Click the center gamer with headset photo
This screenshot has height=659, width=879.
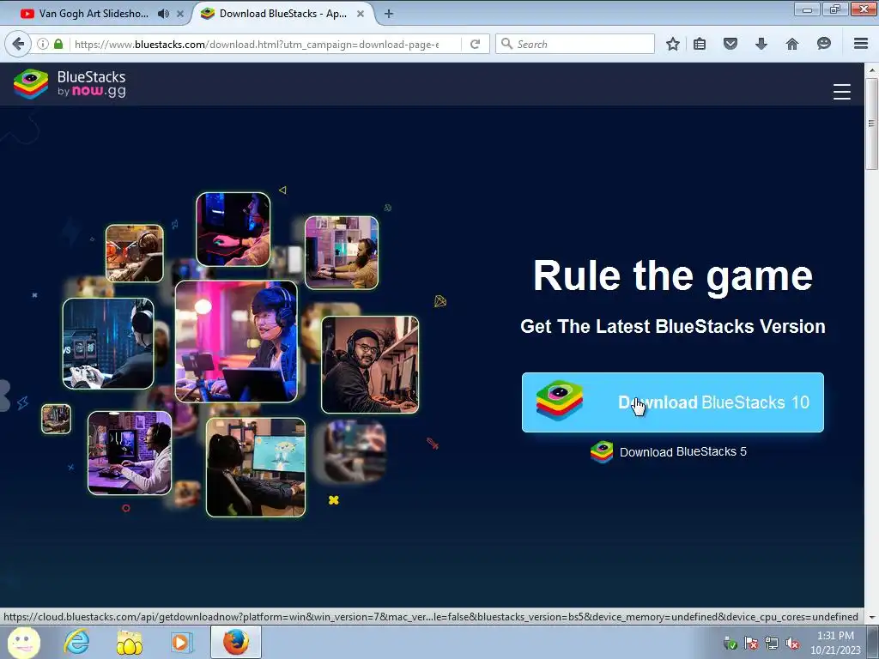[x=236, y=342]
